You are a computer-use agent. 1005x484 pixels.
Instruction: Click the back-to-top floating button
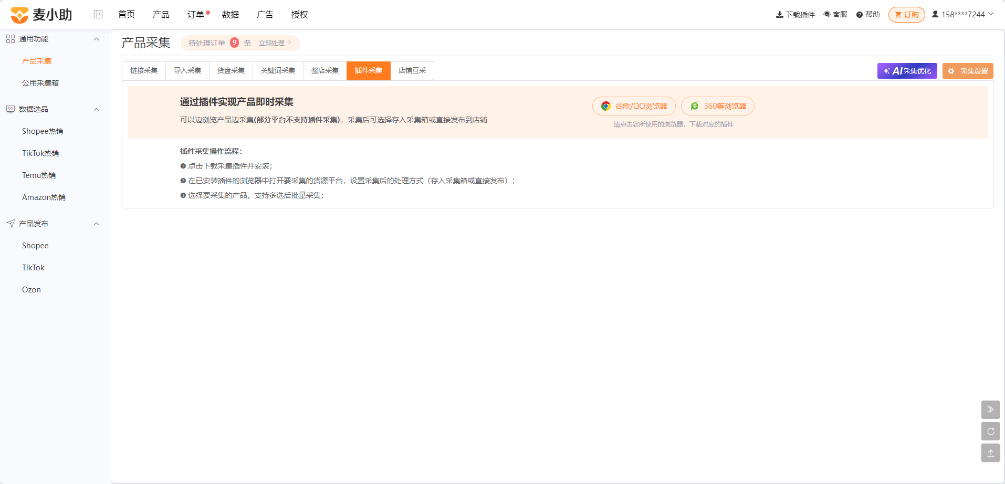click(x=990, y=453)
